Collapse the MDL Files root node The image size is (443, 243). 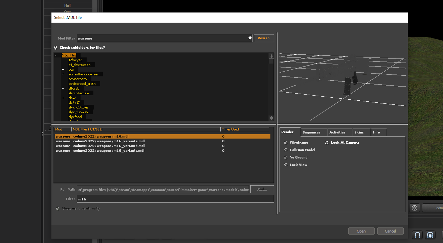pos(56,55)
